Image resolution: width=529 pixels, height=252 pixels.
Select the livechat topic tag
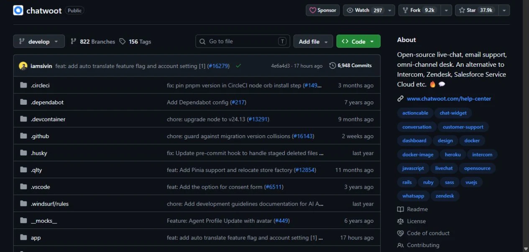[x=444, y=168]
